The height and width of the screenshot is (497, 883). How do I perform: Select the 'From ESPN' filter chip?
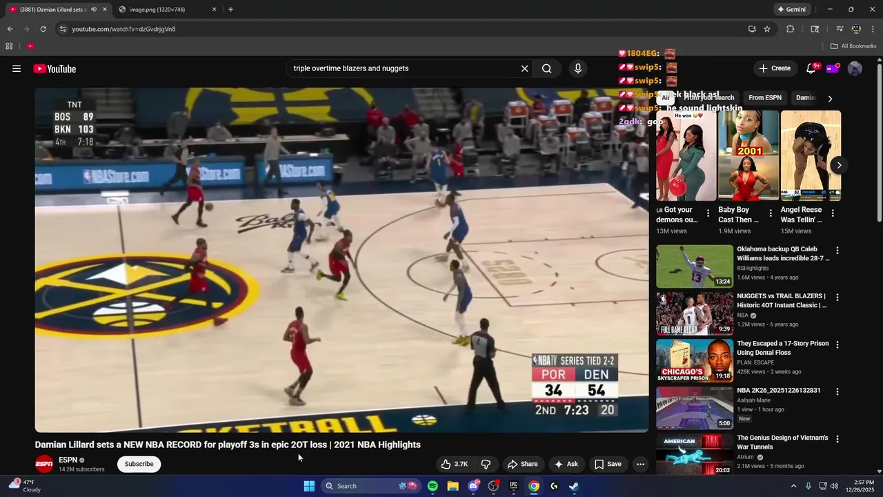(765, 98)
